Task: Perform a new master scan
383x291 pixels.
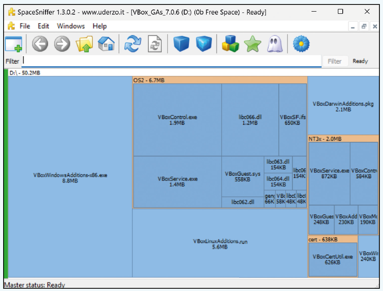Action: (133, 44)
